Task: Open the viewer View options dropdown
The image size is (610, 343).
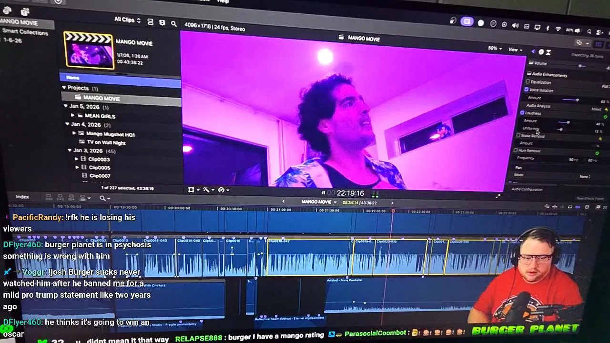Action: click(x=515, y=50)
